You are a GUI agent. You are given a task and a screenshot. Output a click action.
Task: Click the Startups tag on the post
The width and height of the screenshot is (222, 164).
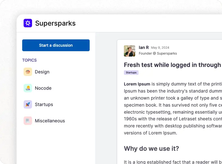coord(131,73)
